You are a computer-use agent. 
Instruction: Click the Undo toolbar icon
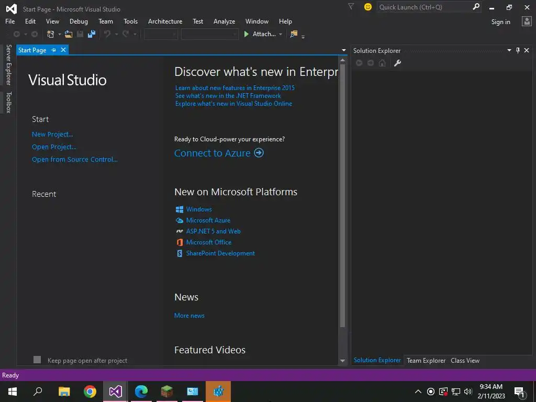(107, 34)
